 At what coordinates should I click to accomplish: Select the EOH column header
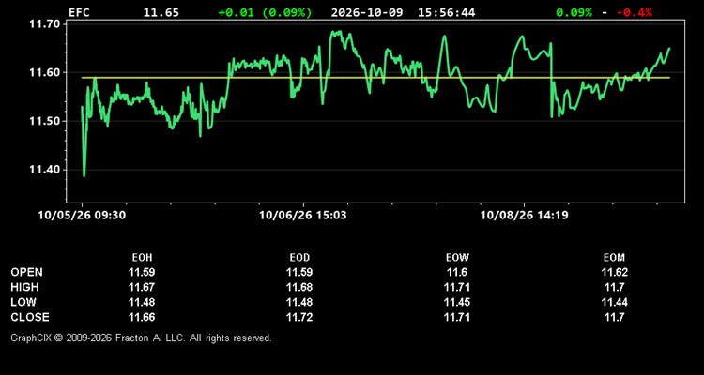142,258
